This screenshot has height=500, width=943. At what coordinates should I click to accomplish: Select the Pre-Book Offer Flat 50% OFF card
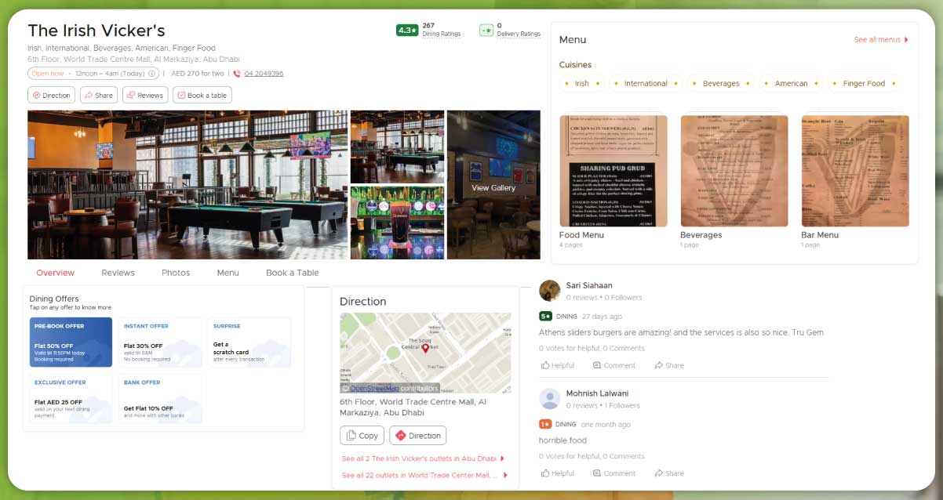[71, 342]
